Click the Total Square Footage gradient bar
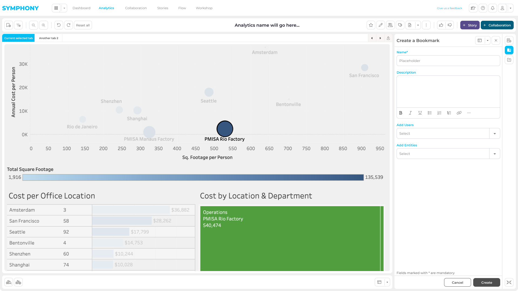Screen dimensions: 518x291 pos(193,177)
